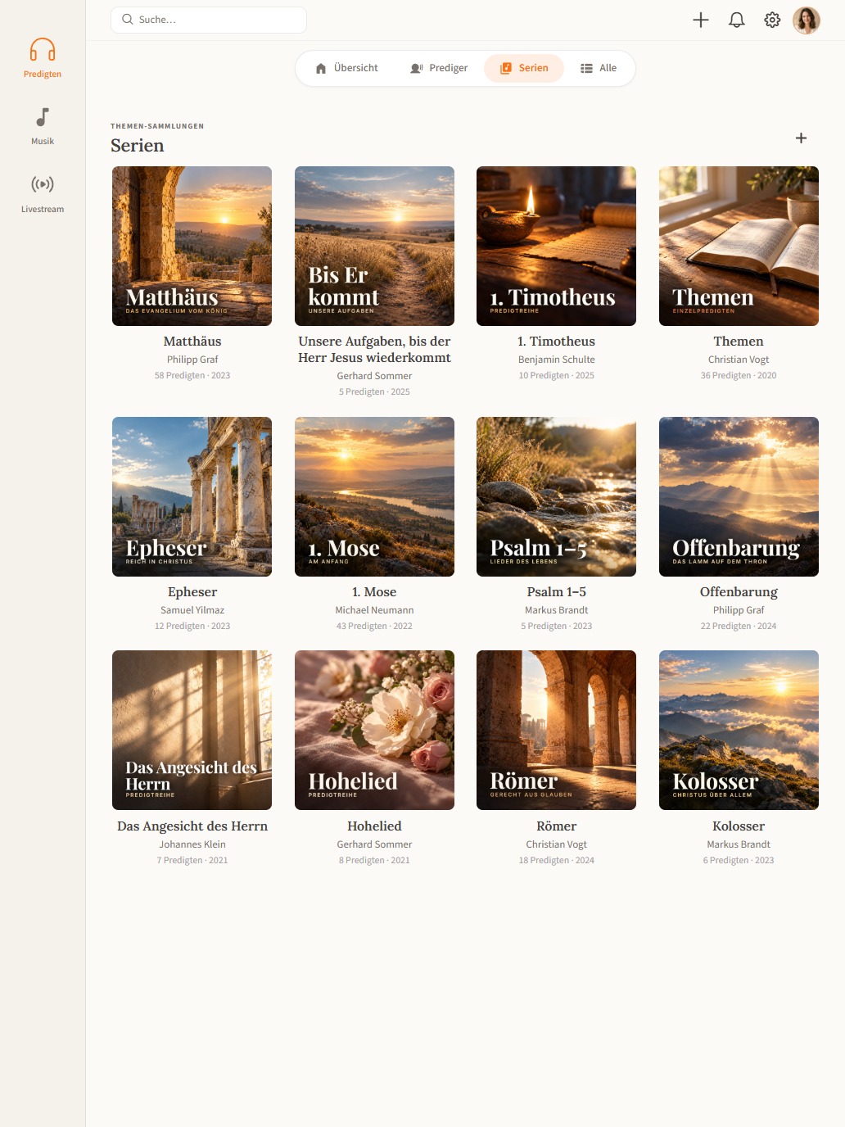845x1127 pixels.
Task: Click '58 Predigten · 2023' under Matthäus
Action: pos(192,376)
